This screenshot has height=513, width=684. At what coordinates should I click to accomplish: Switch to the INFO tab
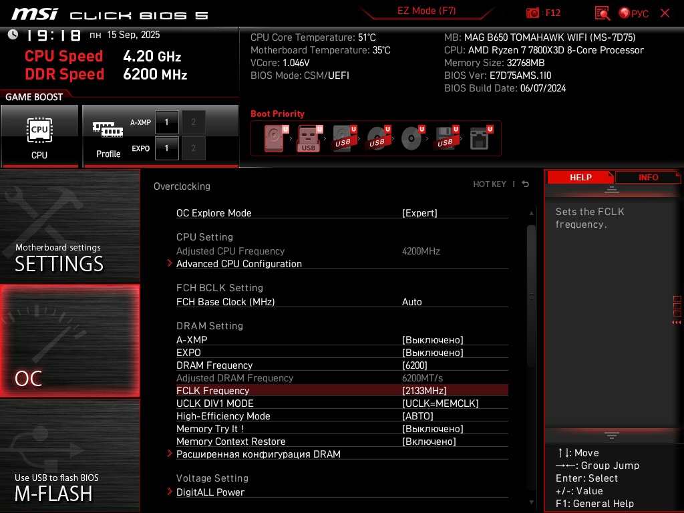tap(648, 178)
